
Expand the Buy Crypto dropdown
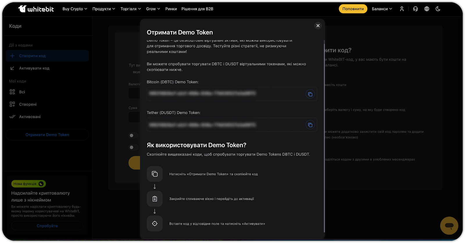point(75,9)
